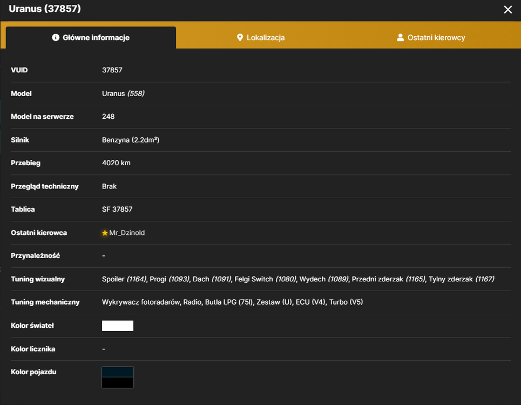
Task: Click the Tuning wizualny row label
Action: click(38, 279)
